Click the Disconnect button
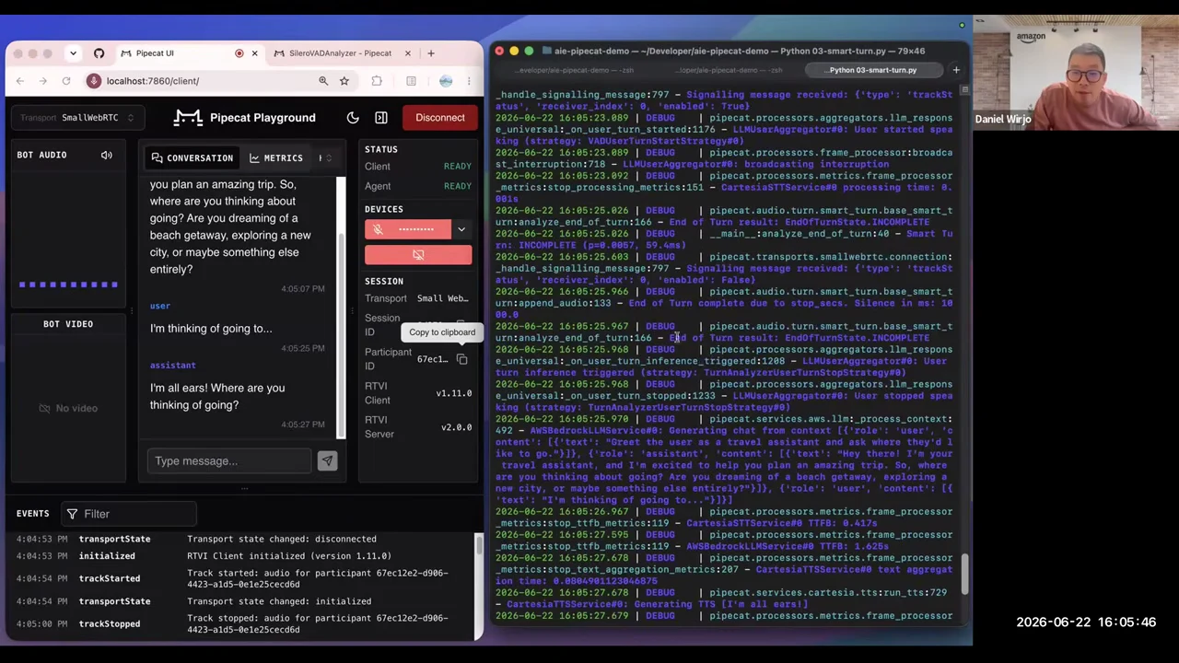 (440, 118)
